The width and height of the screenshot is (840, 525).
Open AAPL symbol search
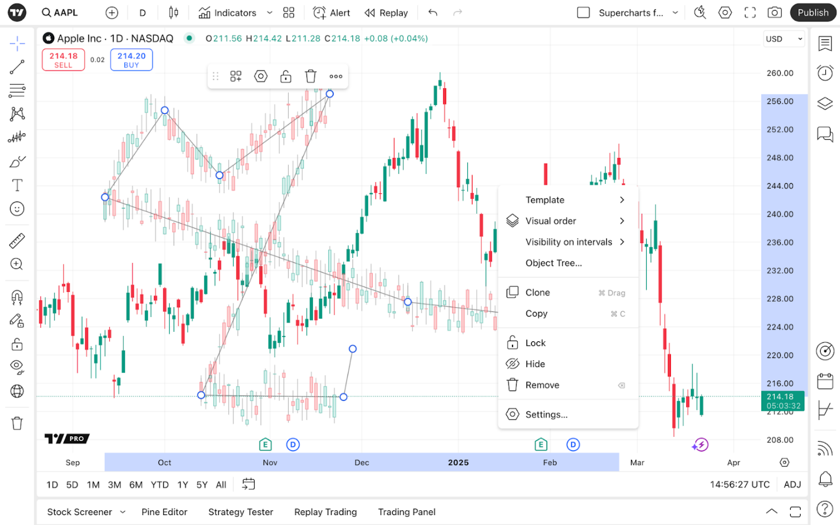60,12
